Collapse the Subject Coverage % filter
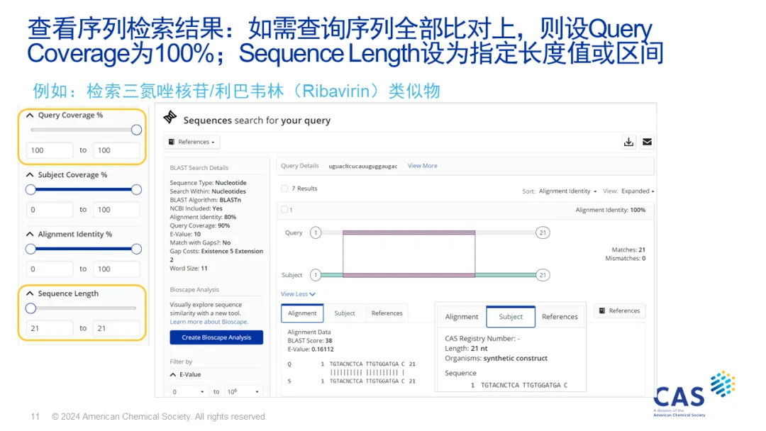The height and width of the screenshot is (431, 766). (30, 175)
